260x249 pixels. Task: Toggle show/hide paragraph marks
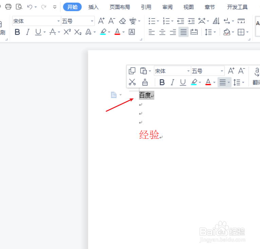point(227,21)
